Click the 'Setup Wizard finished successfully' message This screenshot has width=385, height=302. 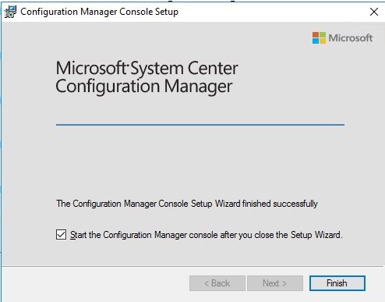click(187, 204)
